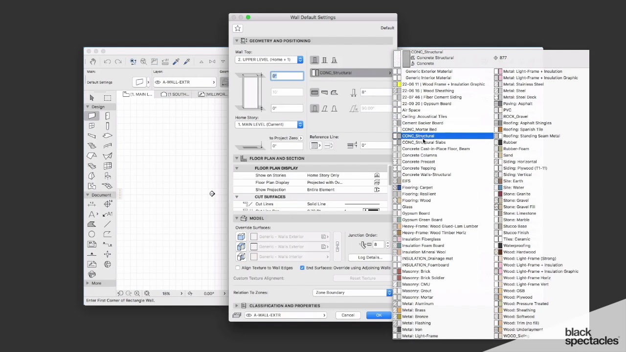
Task: Choose Masonry: Brick from material list
Action: (416, 271)
